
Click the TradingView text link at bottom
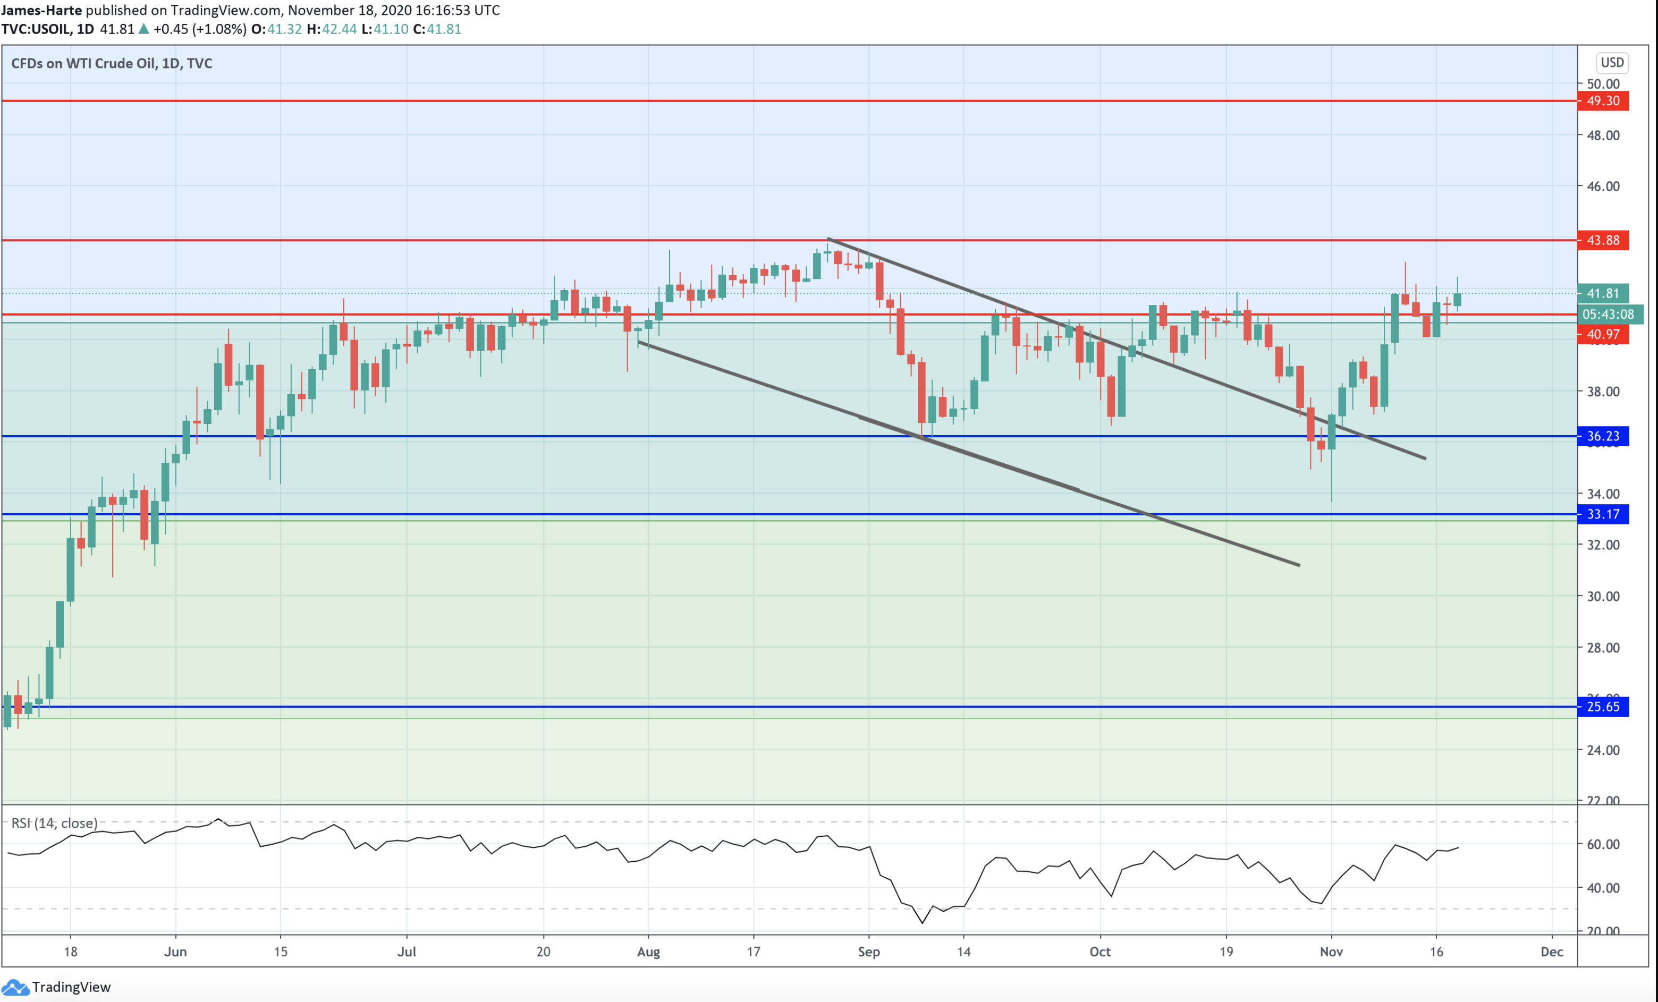click(x=71, y=987)
